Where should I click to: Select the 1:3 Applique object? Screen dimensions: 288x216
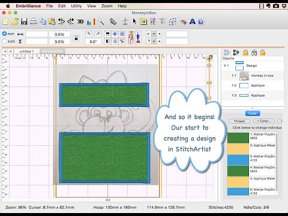[253, 95]
